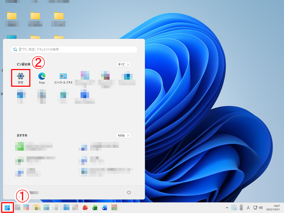Open Word from the taskbar
Image resolution: width=284 pixels, height=213 pixels.
click(105, 208)
